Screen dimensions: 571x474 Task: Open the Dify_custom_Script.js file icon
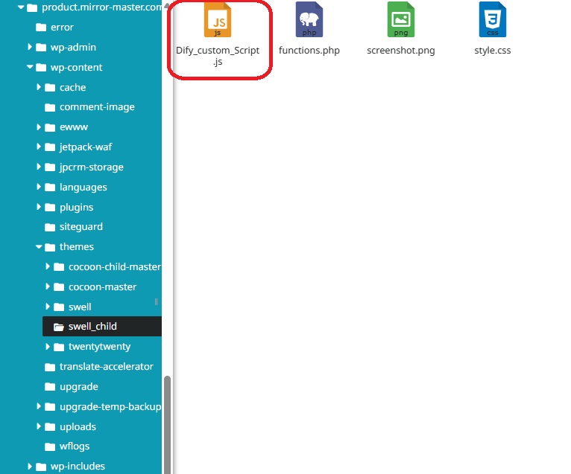[x=218, y=21]
